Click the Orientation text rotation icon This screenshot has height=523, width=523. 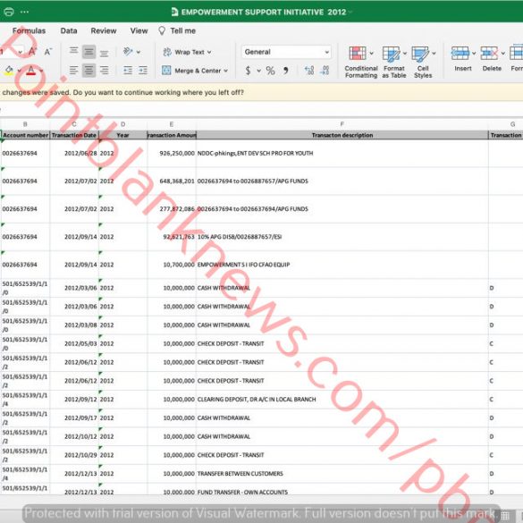click(128, 52)
